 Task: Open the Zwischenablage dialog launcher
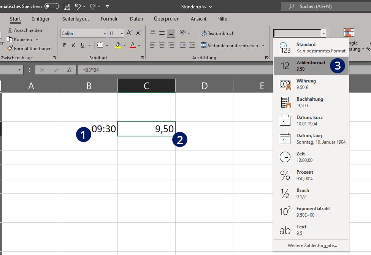tap(54, 58)
